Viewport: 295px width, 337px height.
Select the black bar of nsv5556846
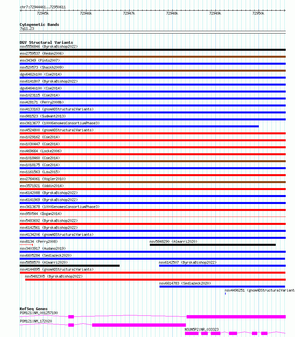(153, 50)
